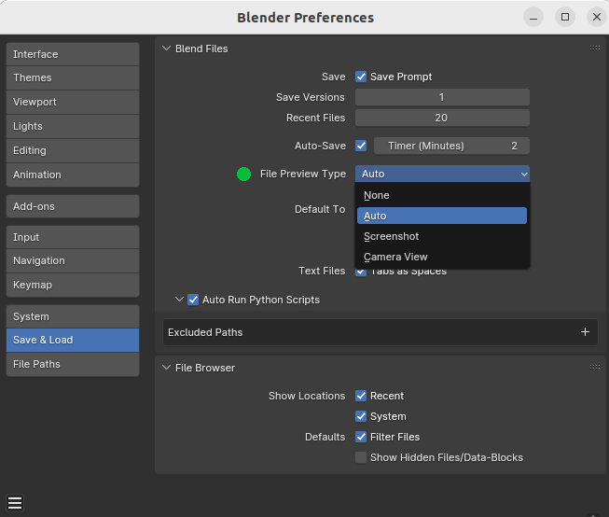
Task: Open the Keymap preferences tab
Action: point(73,285)
